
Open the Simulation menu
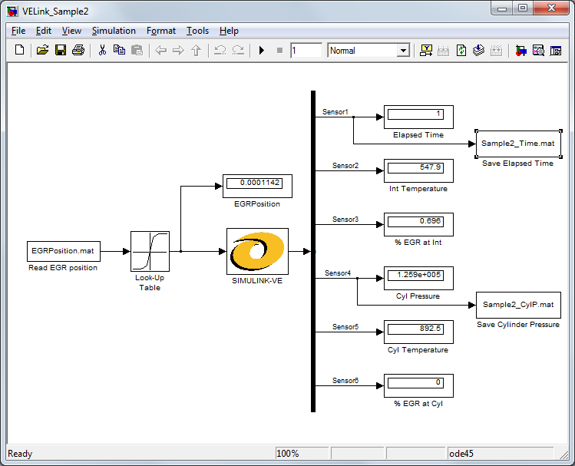[114, 31]
